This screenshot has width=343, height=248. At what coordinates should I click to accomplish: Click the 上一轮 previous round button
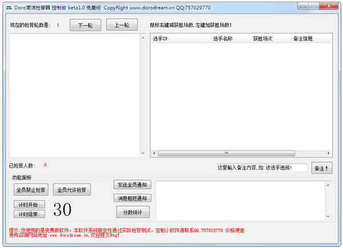click(122, 25)
